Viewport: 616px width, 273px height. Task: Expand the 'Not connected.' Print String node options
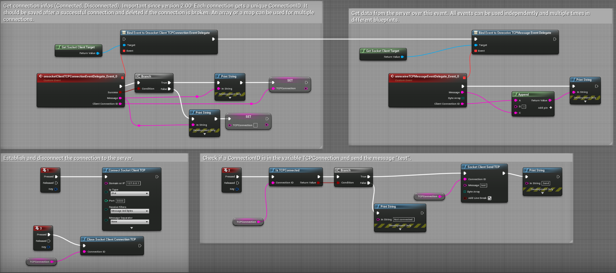point(400,229)
